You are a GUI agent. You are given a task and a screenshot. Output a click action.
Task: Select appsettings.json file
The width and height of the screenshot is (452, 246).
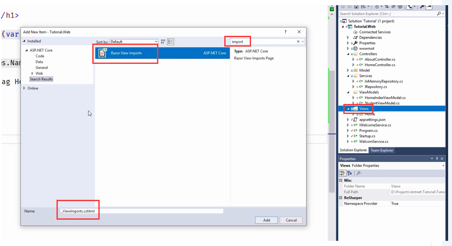coord(372,120)
